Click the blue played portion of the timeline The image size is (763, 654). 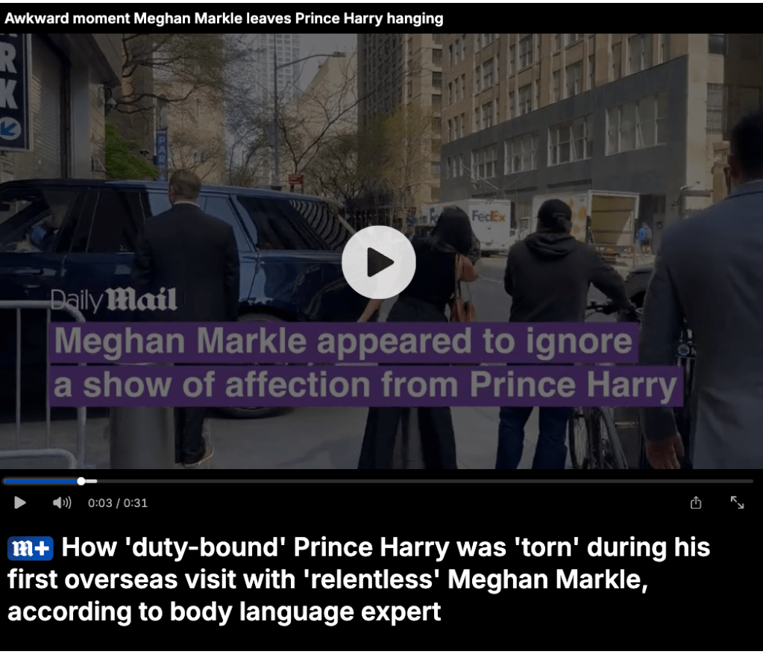point(41,481)
